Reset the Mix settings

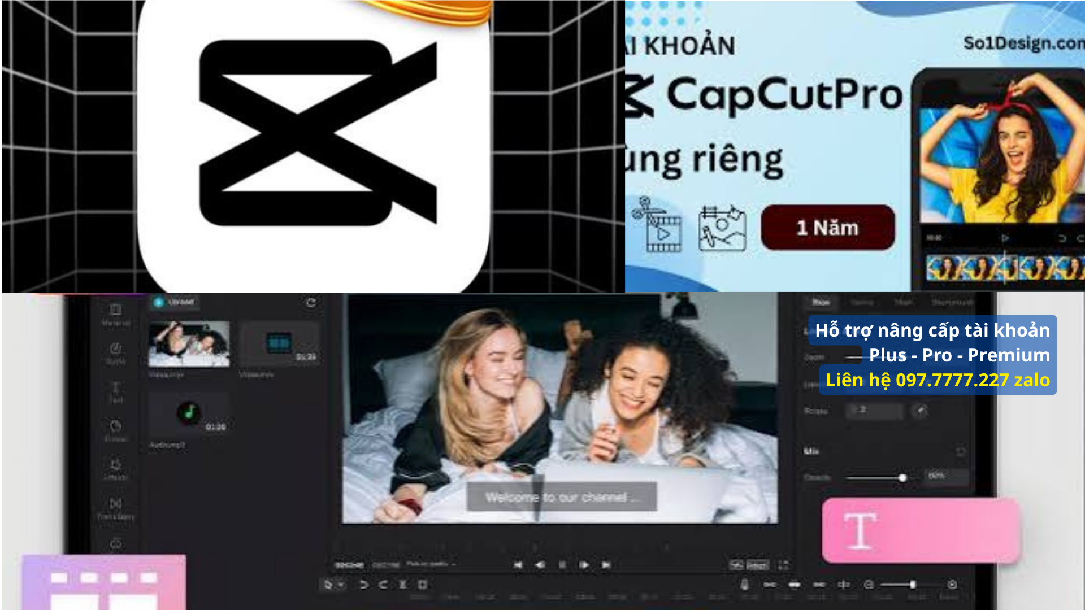[961, 451]
